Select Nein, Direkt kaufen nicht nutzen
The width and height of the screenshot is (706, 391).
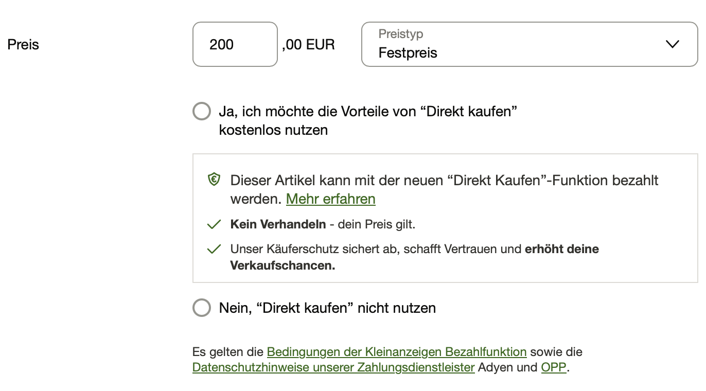(202, 308)
